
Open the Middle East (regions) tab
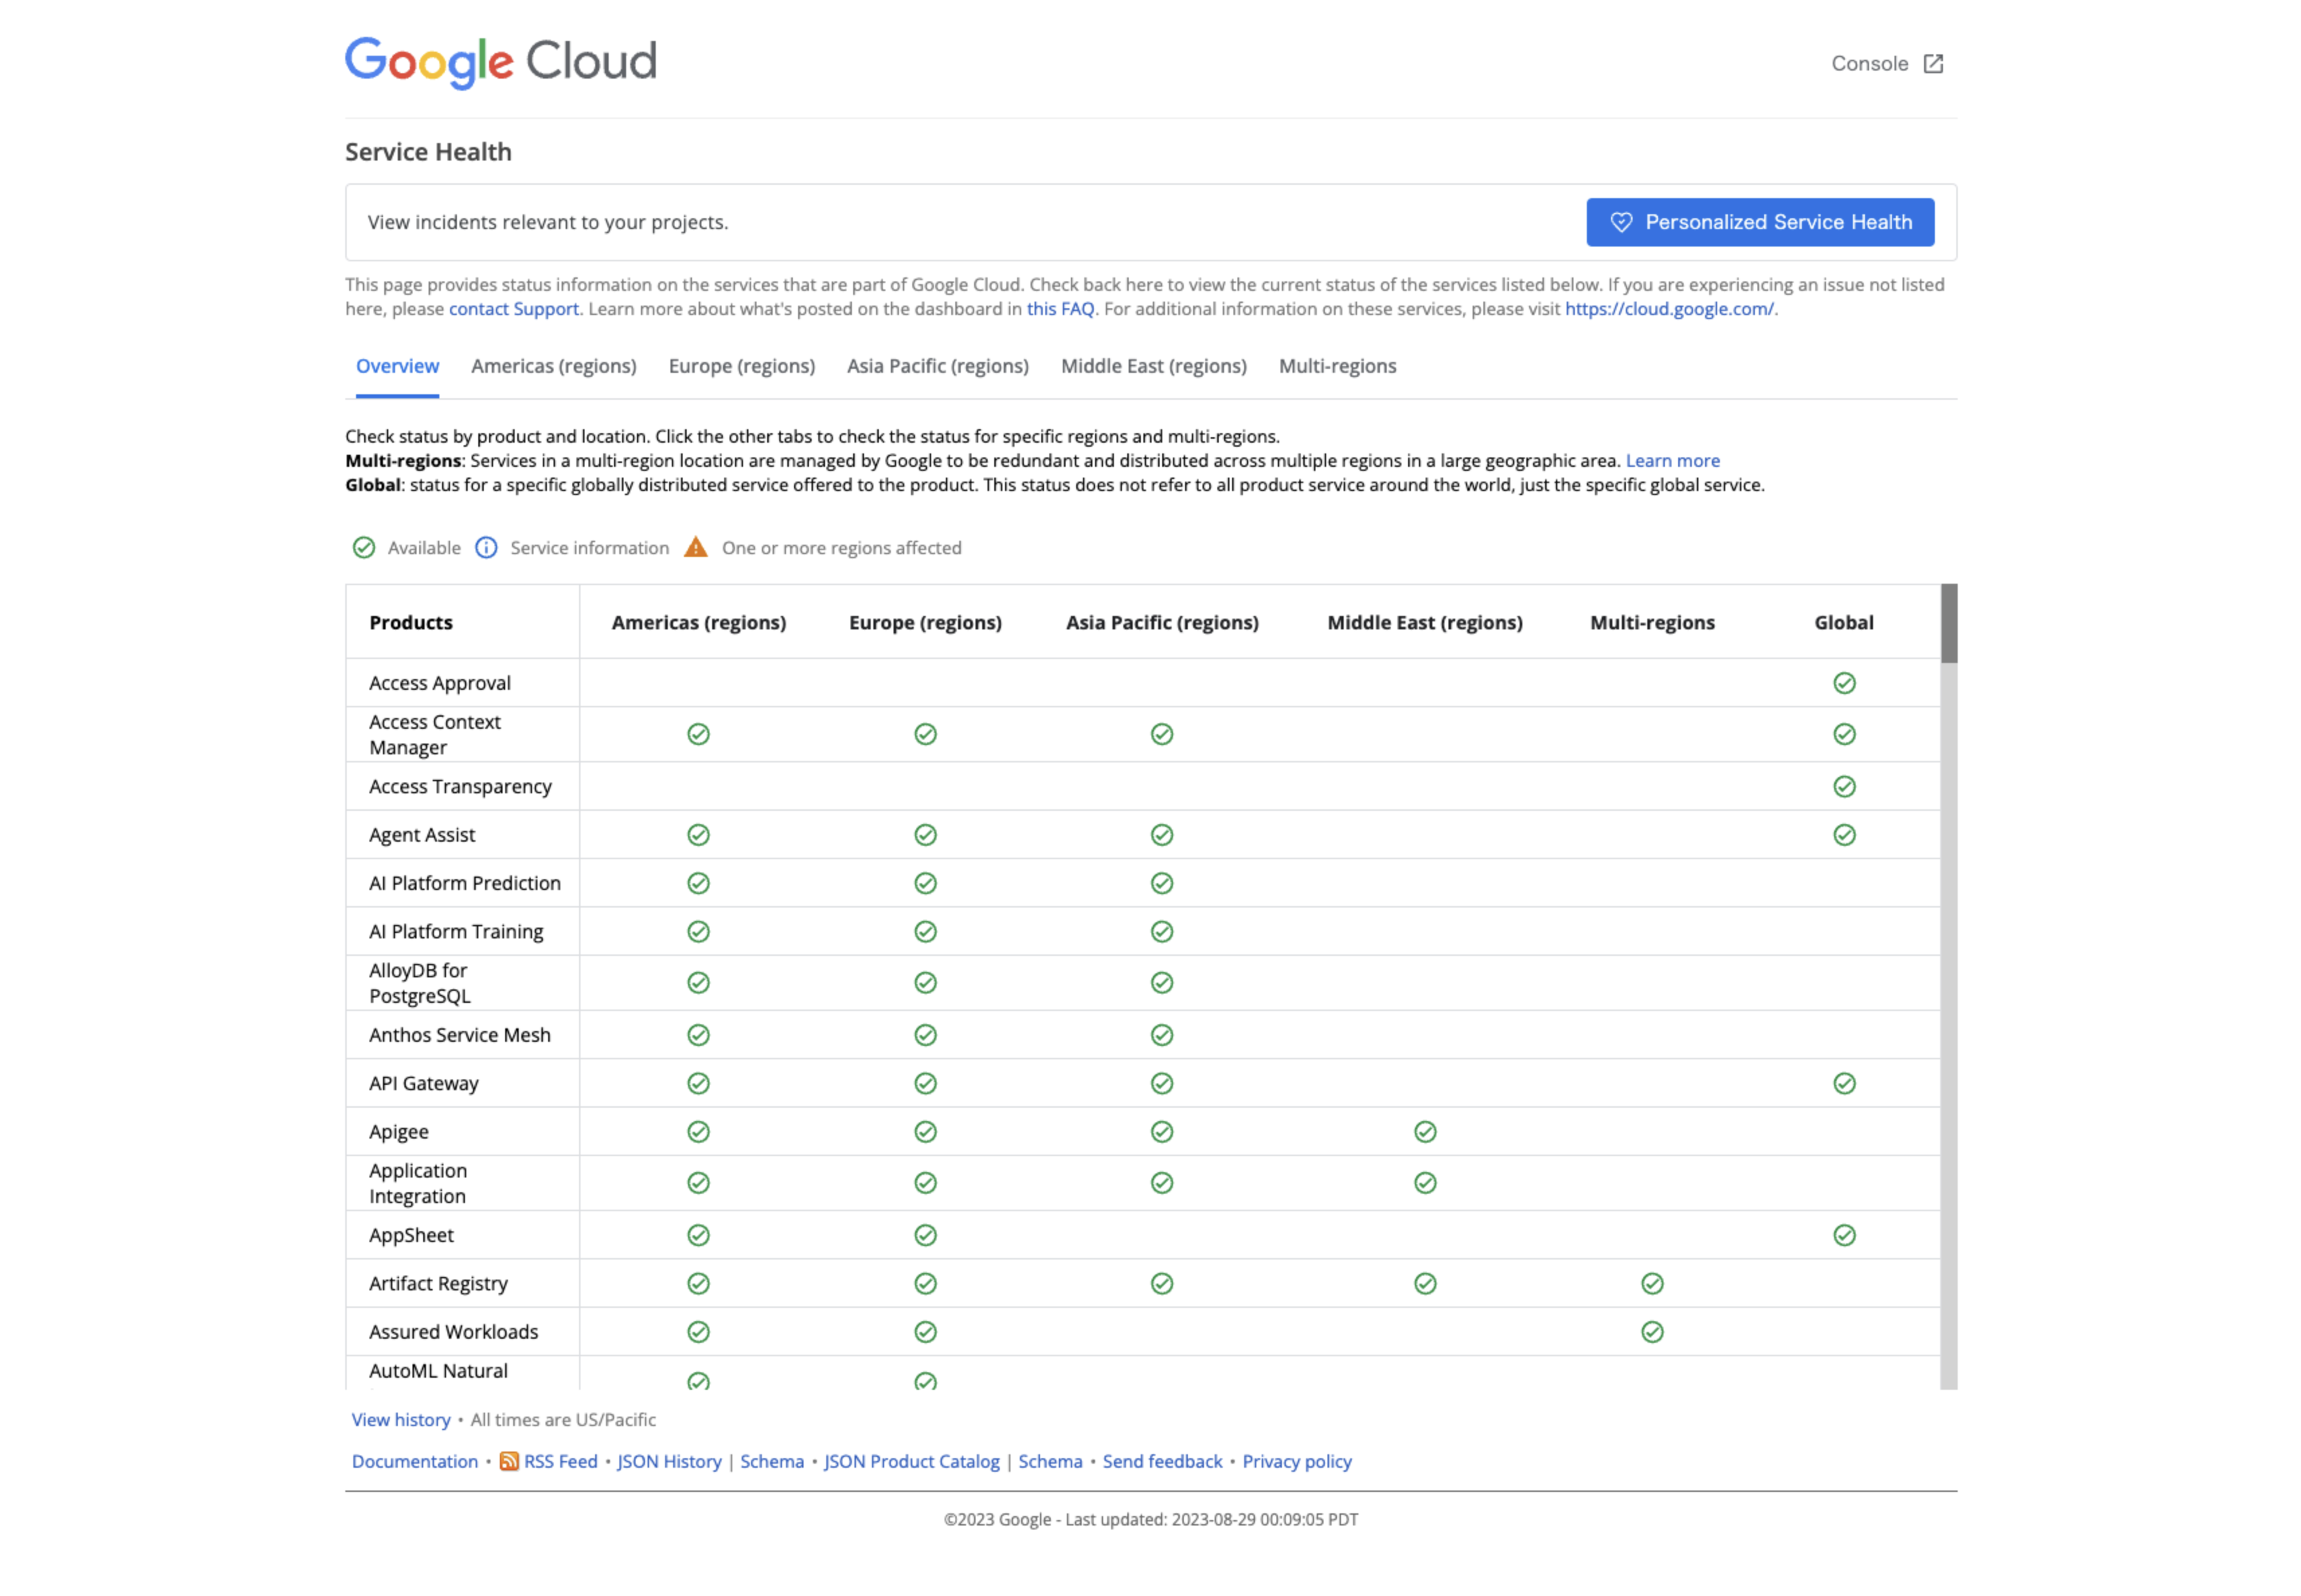(1153, 366)
